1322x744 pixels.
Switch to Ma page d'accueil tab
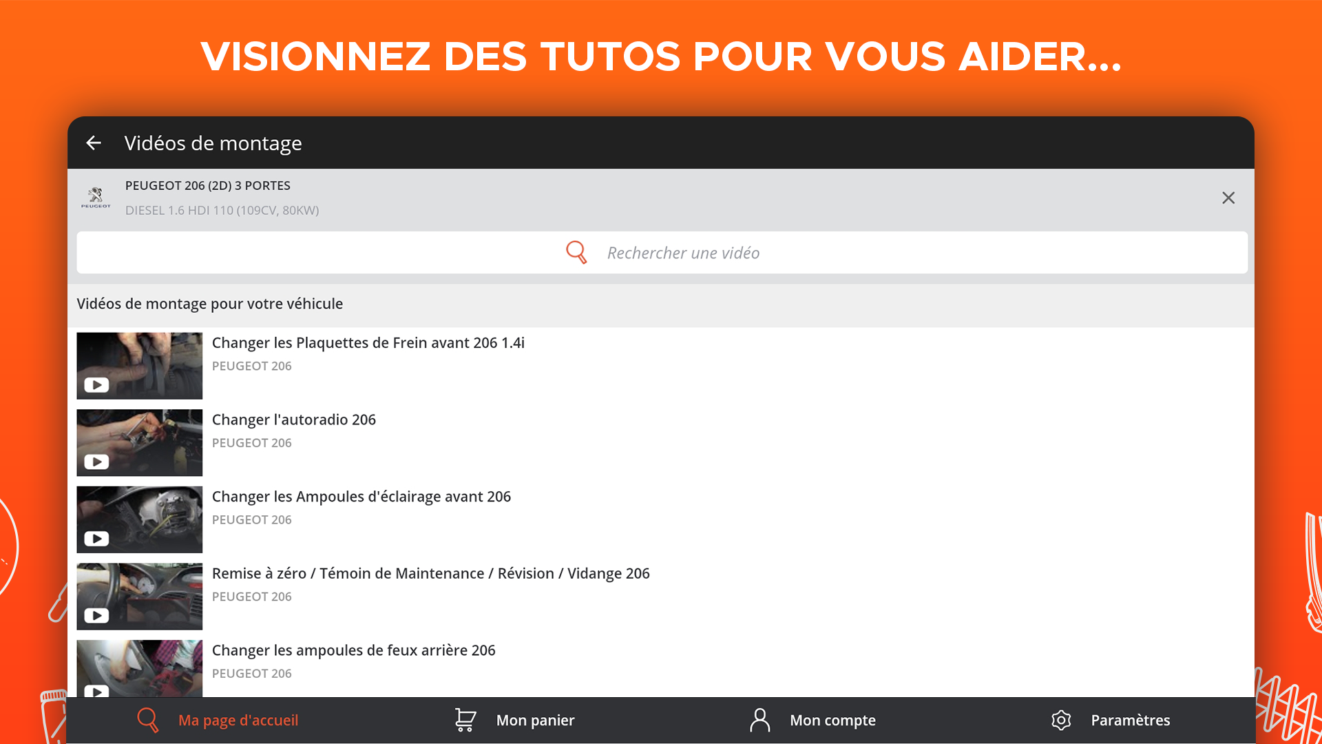[238, 720]
